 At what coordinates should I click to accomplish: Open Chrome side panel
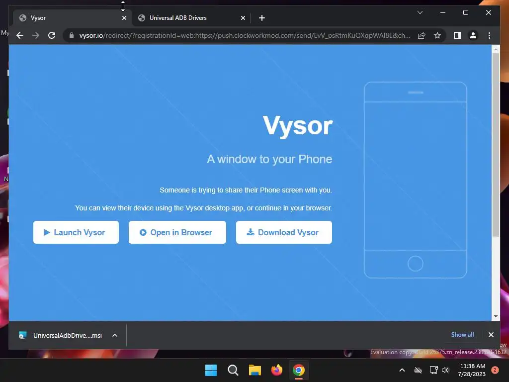pyautogui.click(x=457, y=35)
